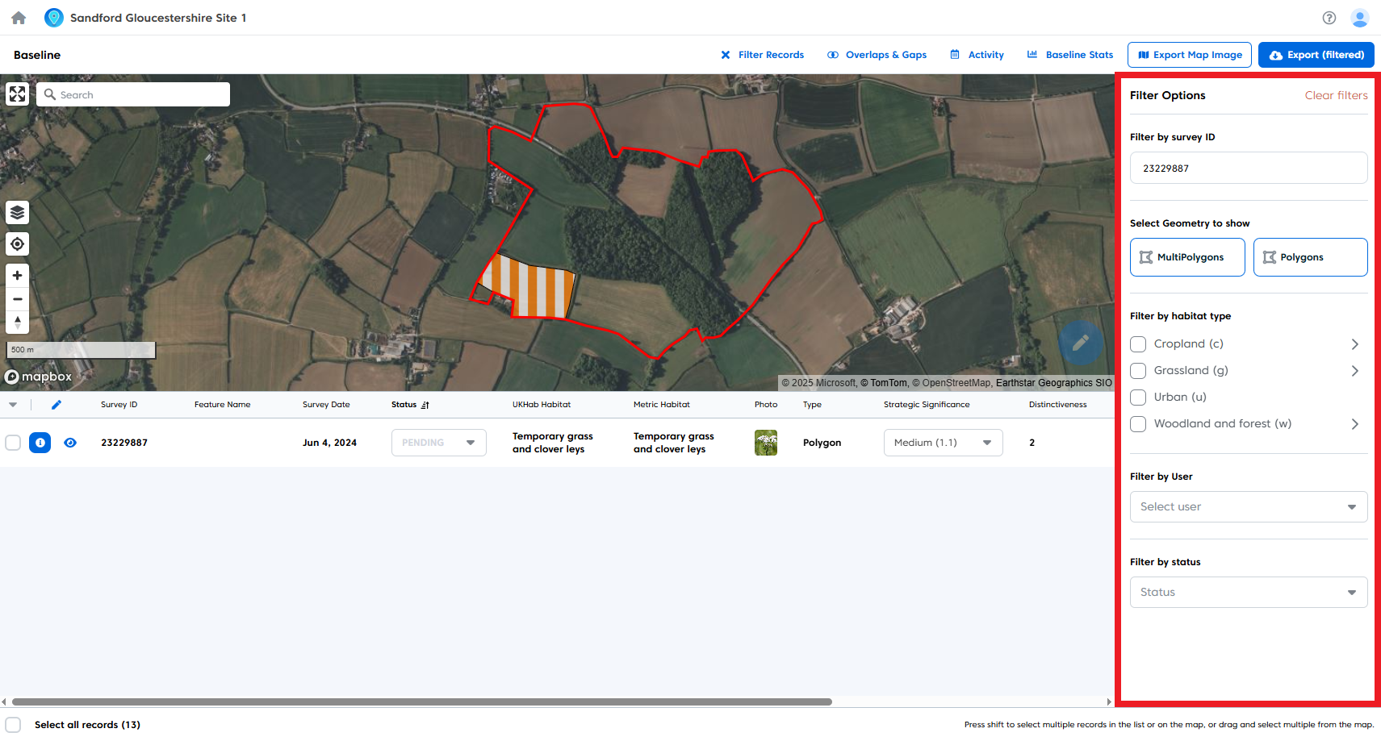Zoom out using the minus icon
The width and height of the screenshot is (1381, 741).
click(17, 298)
